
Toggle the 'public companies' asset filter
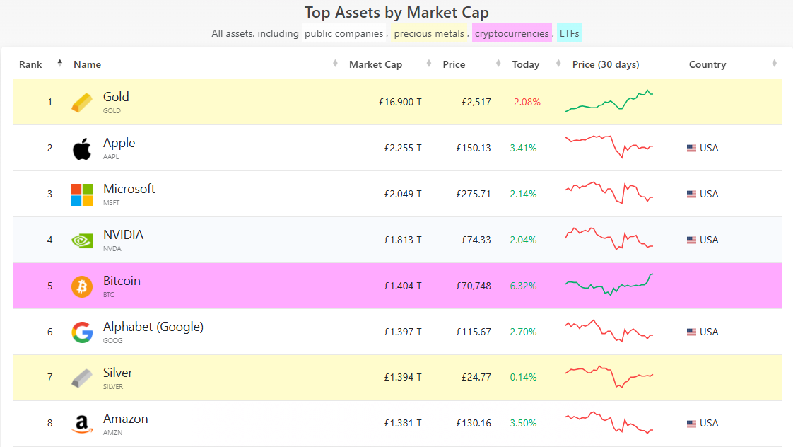[344, 33]
